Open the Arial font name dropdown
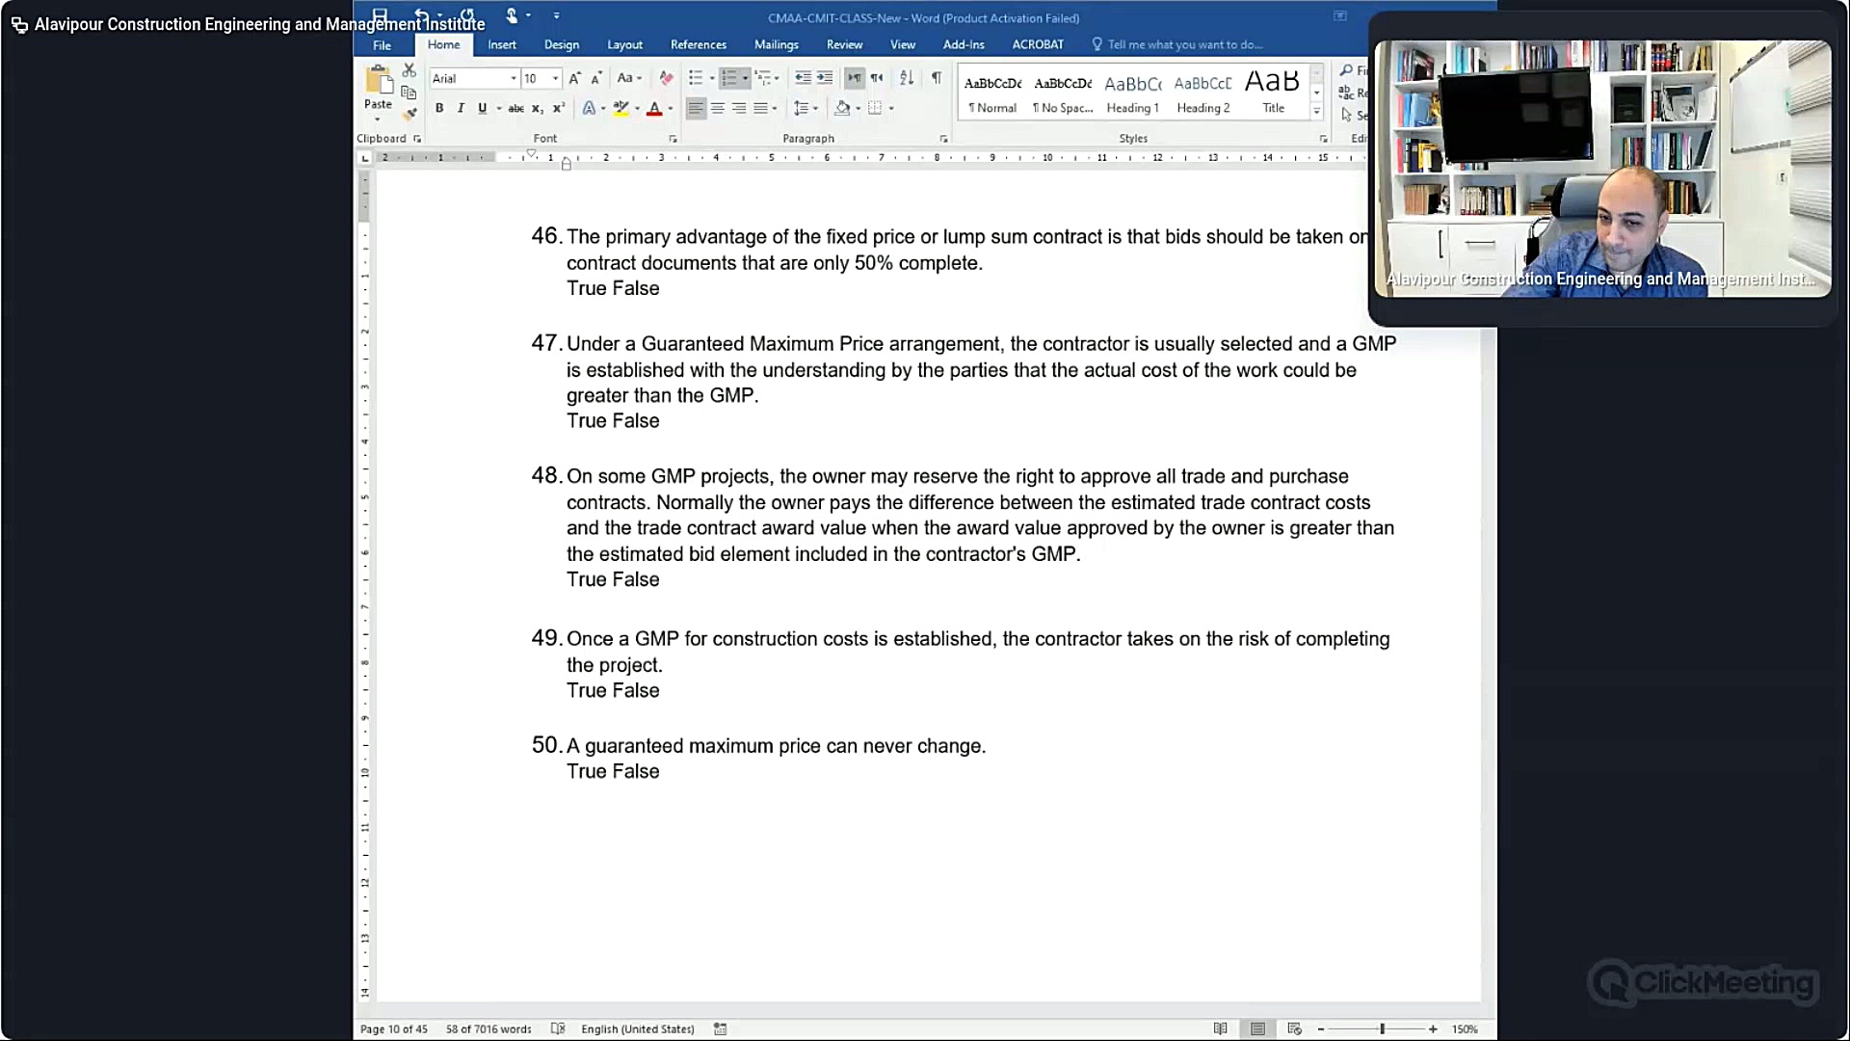1850x1041 pixels. tap(513, 78)
